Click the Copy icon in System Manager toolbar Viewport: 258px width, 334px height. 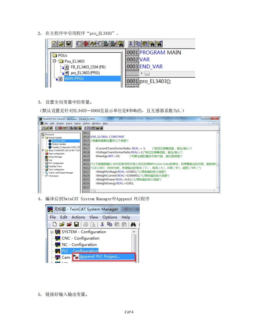(x=110, y=224)
